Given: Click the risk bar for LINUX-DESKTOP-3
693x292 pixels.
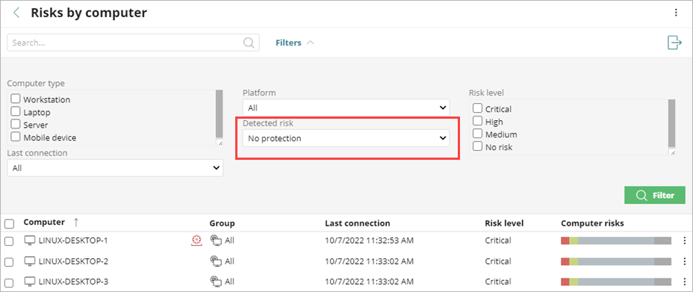Looking at the screenshot, I should 616,282.
